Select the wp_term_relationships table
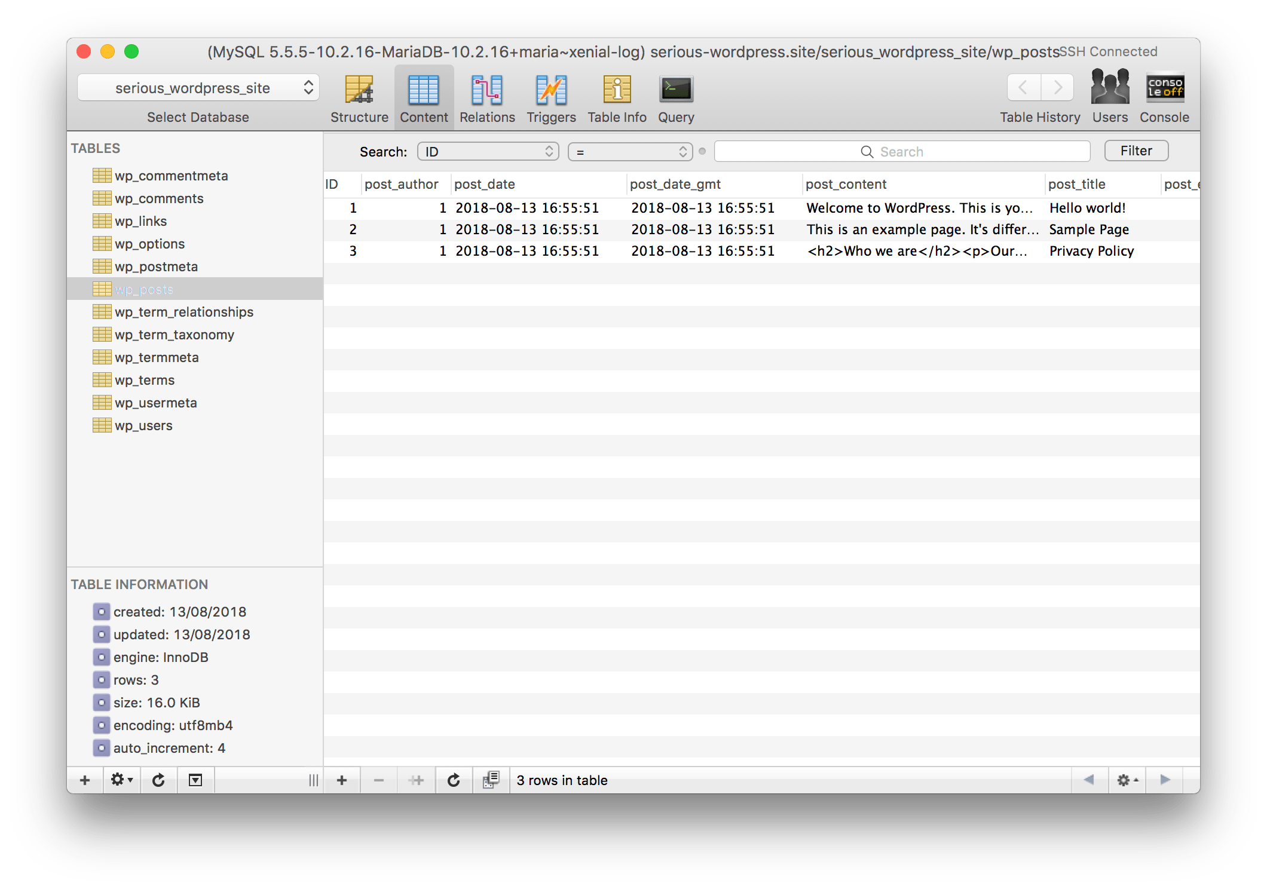This screenshot has width=1267, height=889. point(195,312)
